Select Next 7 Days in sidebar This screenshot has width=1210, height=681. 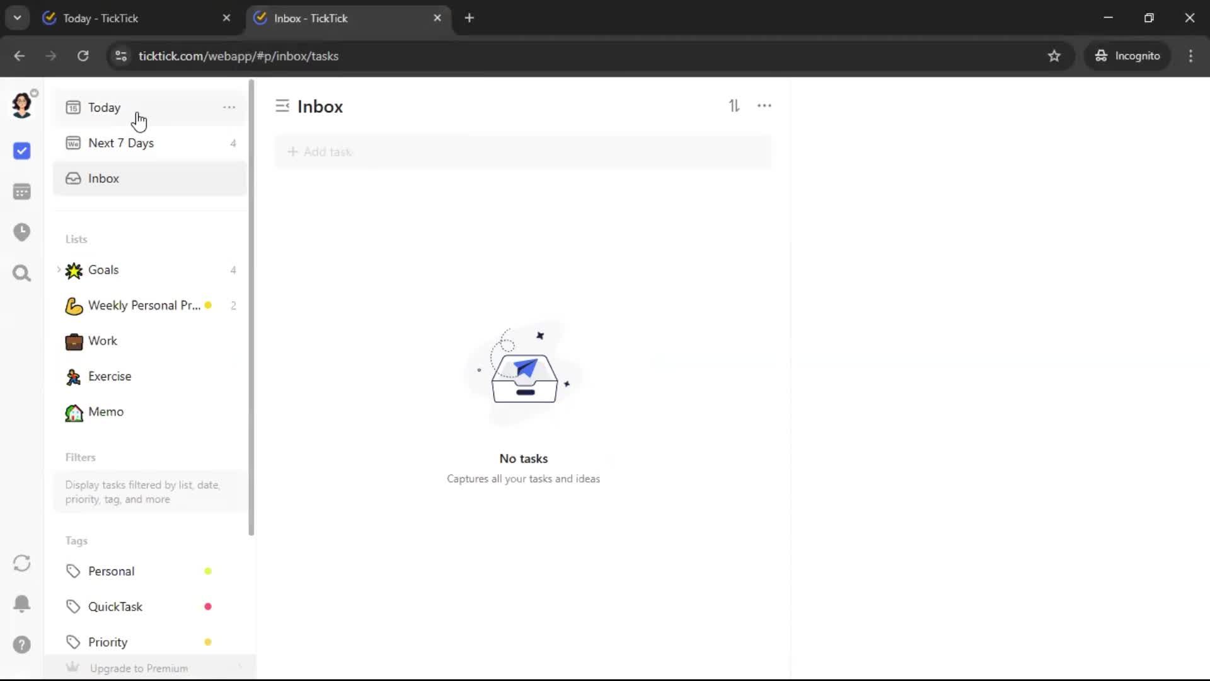121,143
